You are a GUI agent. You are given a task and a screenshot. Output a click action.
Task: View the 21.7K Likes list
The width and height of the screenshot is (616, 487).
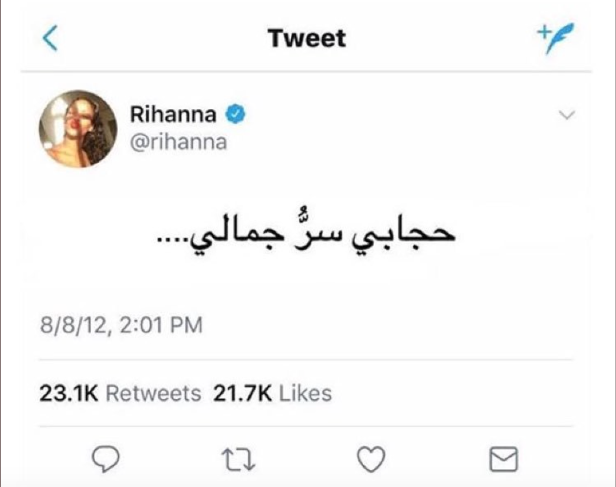(272, 393)
